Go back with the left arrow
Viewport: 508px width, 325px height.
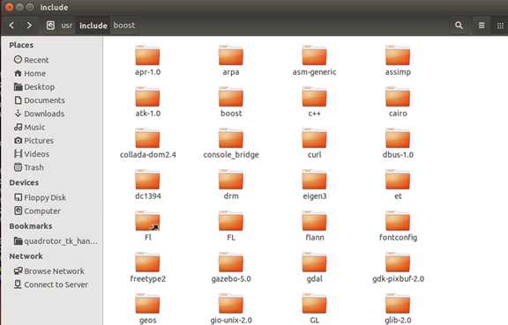(x=11, y=26)
